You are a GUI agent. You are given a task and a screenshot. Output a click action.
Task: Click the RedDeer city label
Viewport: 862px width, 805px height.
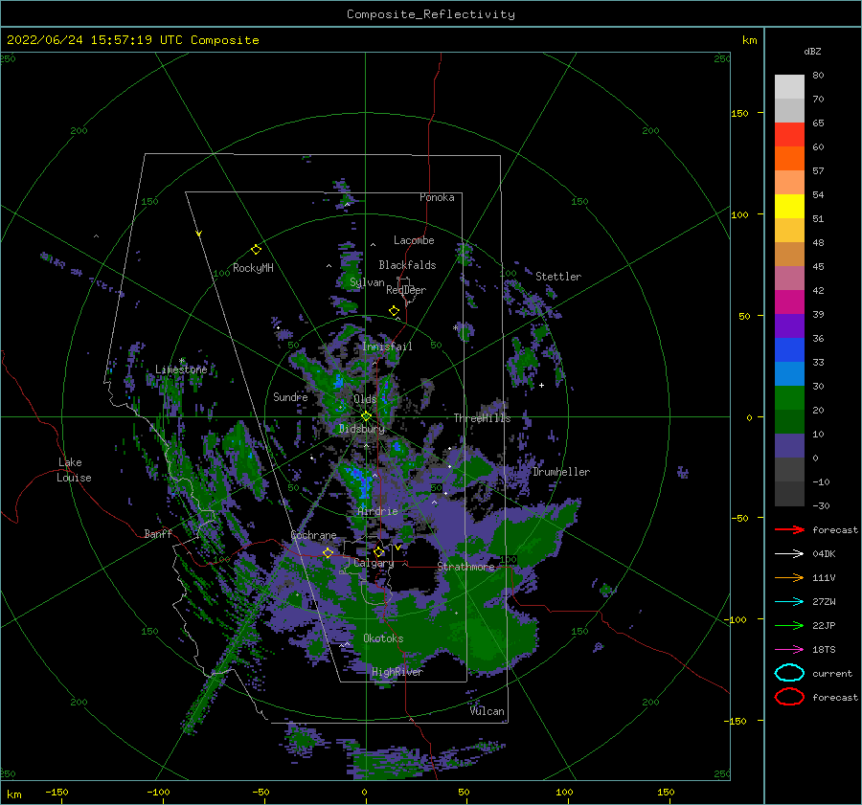pyautogui.click(x=406, y=290)
